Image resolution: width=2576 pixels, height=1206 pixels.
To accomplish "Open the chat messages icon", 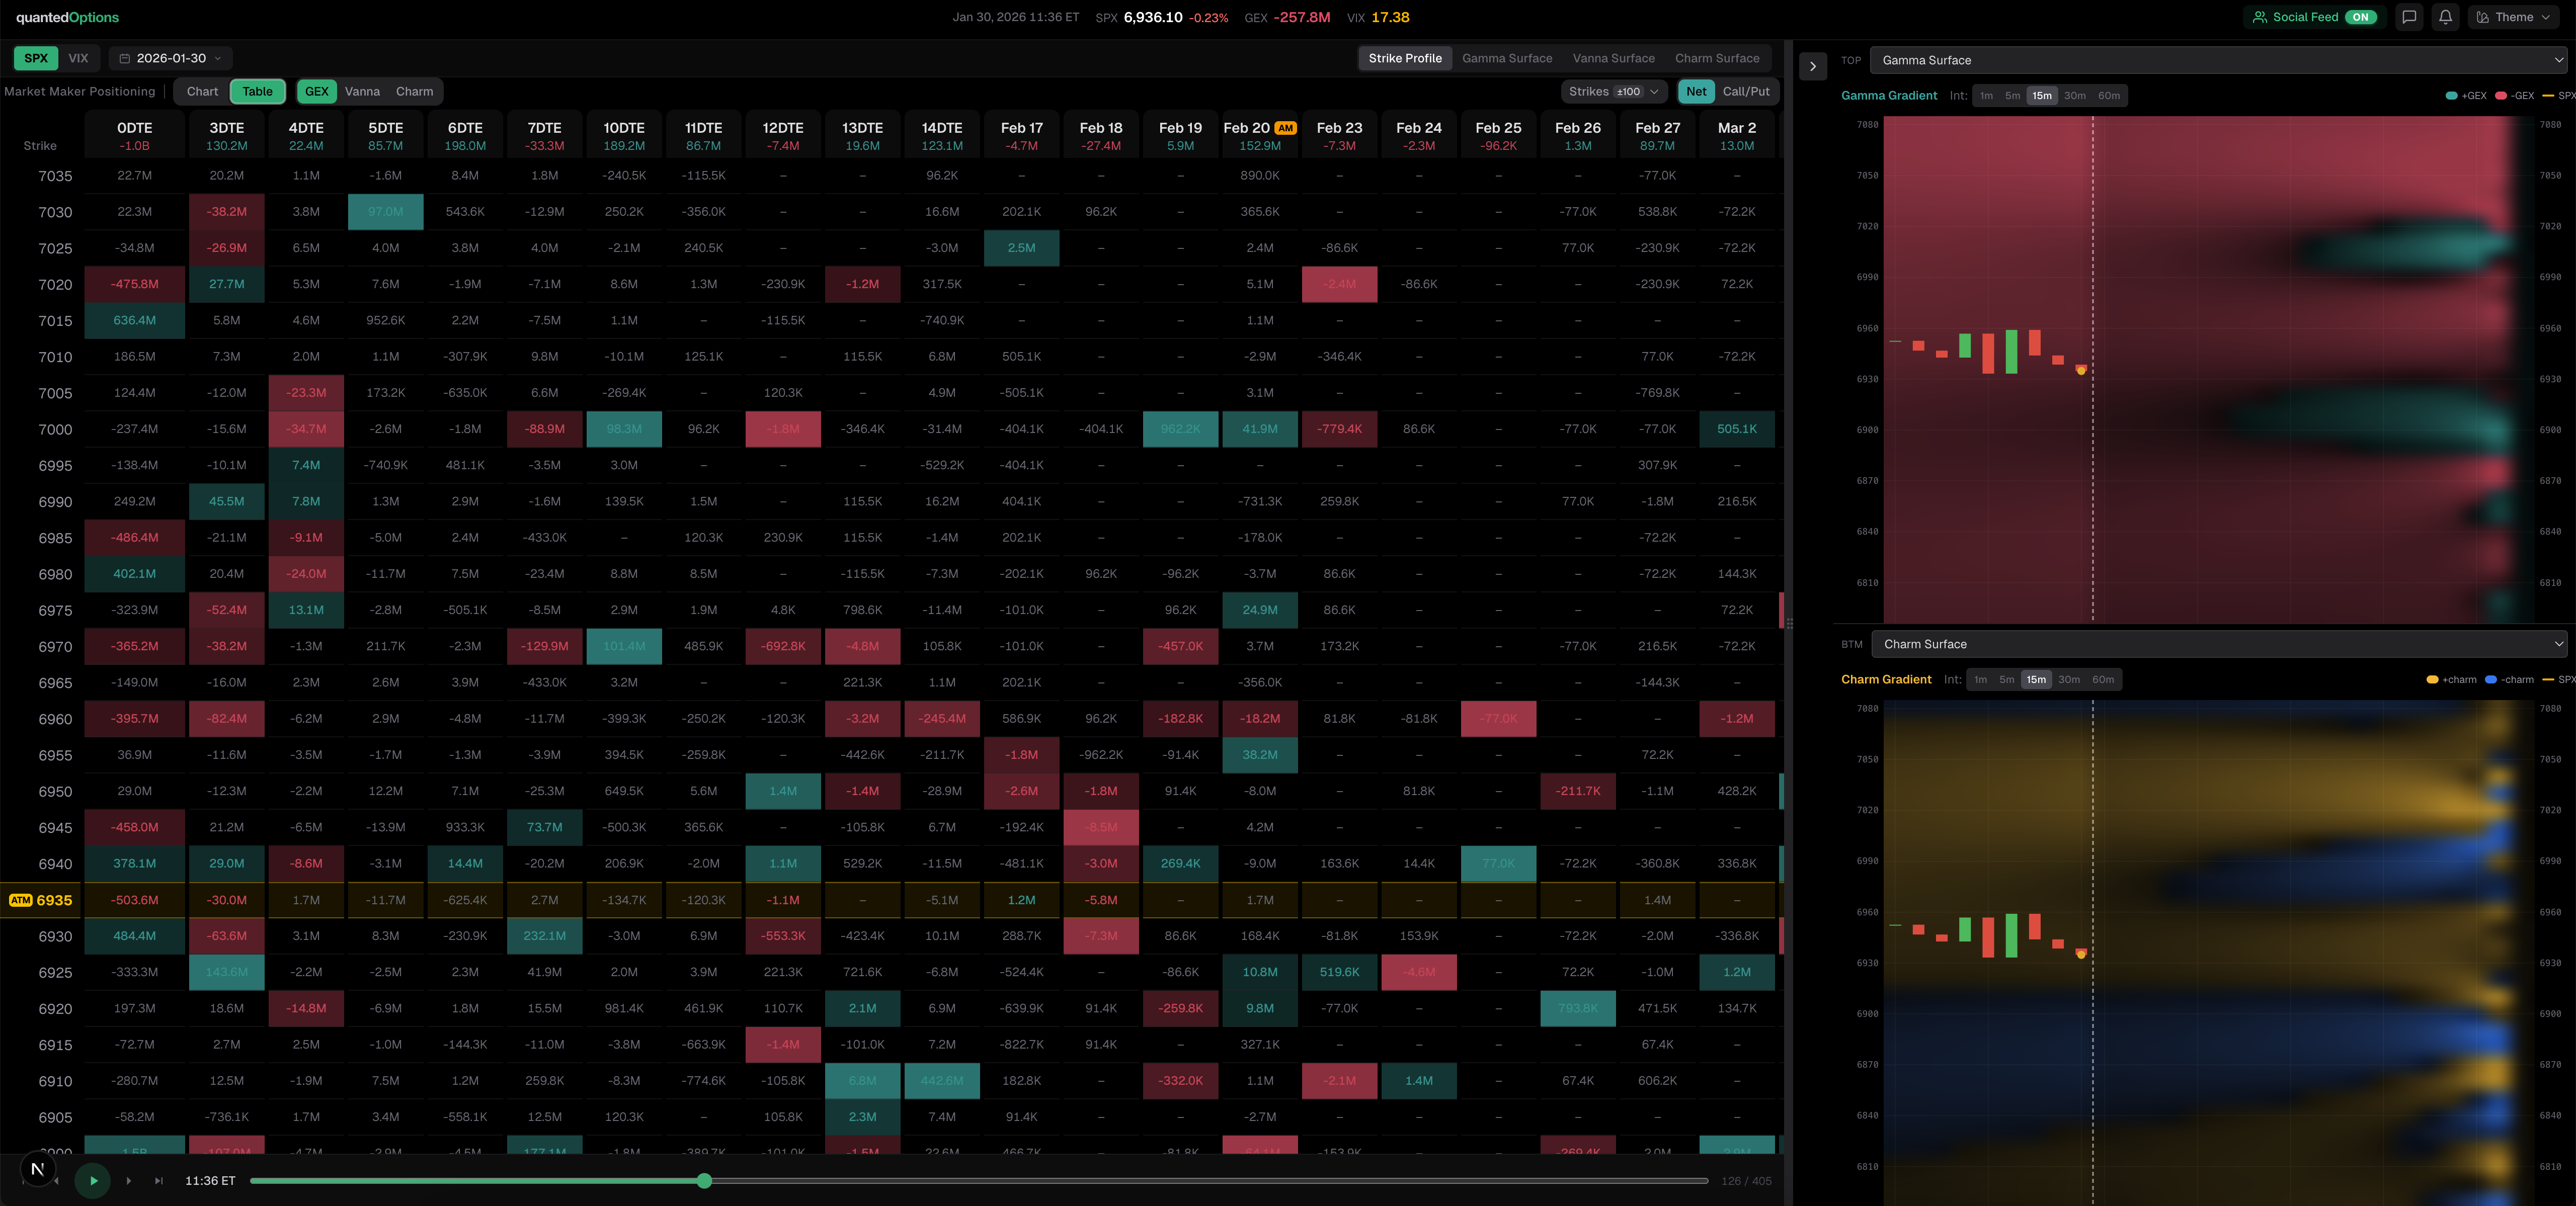I will (x=2409, y=17).
